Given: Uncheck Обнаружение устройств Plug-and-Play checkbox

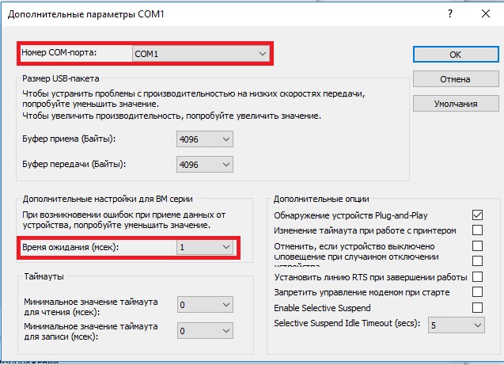Looking at the screenshot, I should point(477,215).
